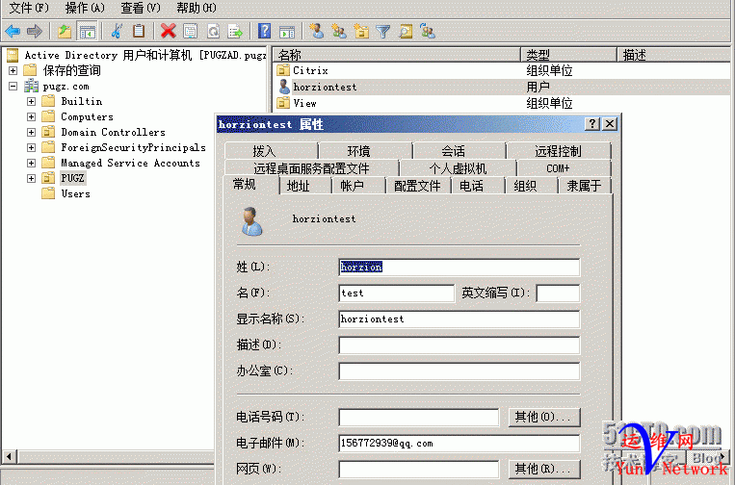Click the gray Forward arrow in toolbar

(x=35, y=32)
